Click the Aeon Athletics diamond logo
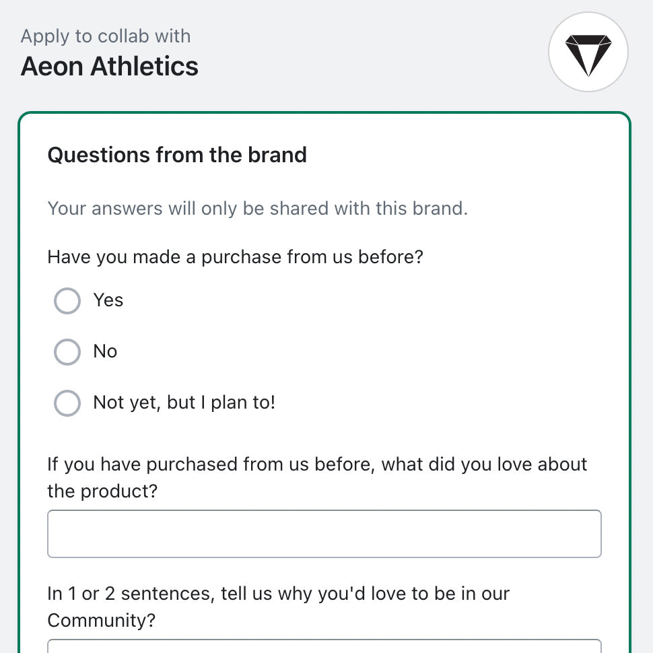Image resolution: width=653 pixels, height=653 pixels. point(588,51)
